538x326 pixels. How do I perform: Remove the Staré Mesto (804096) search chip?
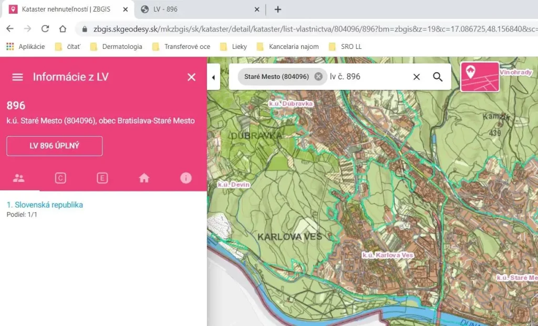point(318,77)
